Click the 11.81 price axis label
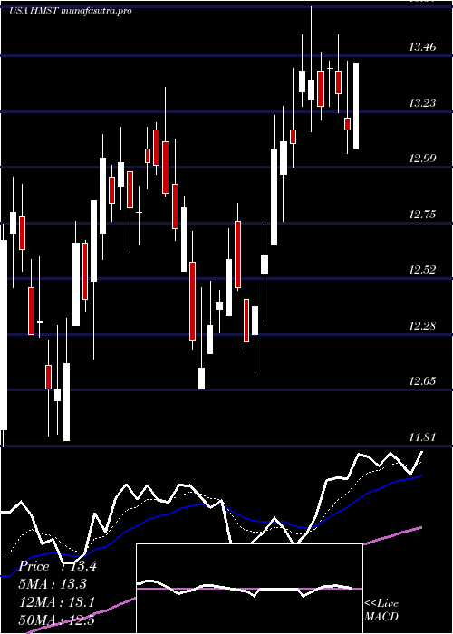Screen dimensions: 453x634 coord(422,437)
